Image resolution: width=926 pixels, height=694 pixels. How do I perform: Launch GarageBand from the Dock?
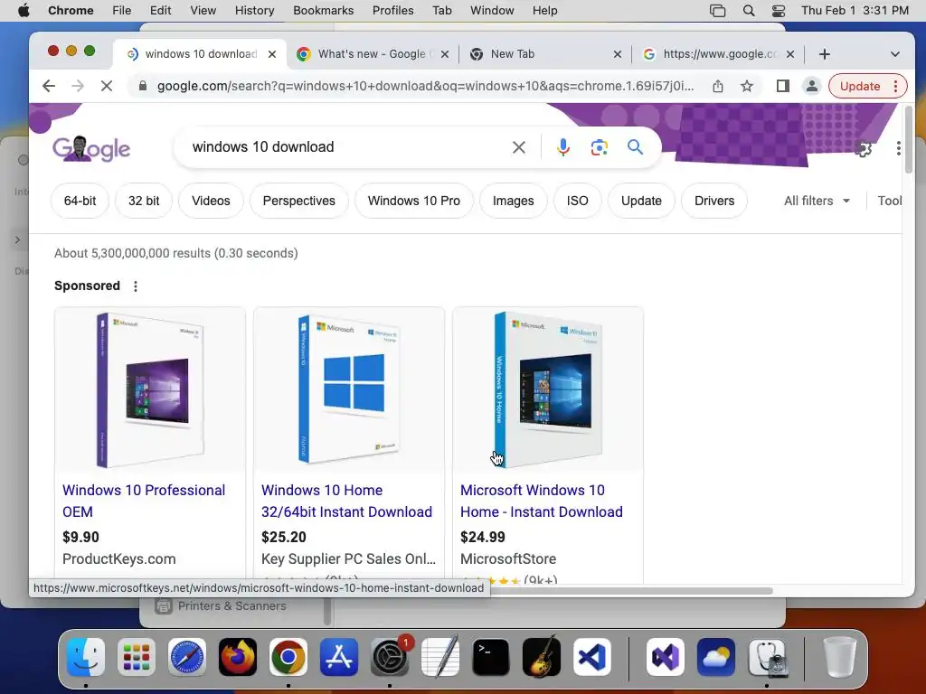coord(542,657)
